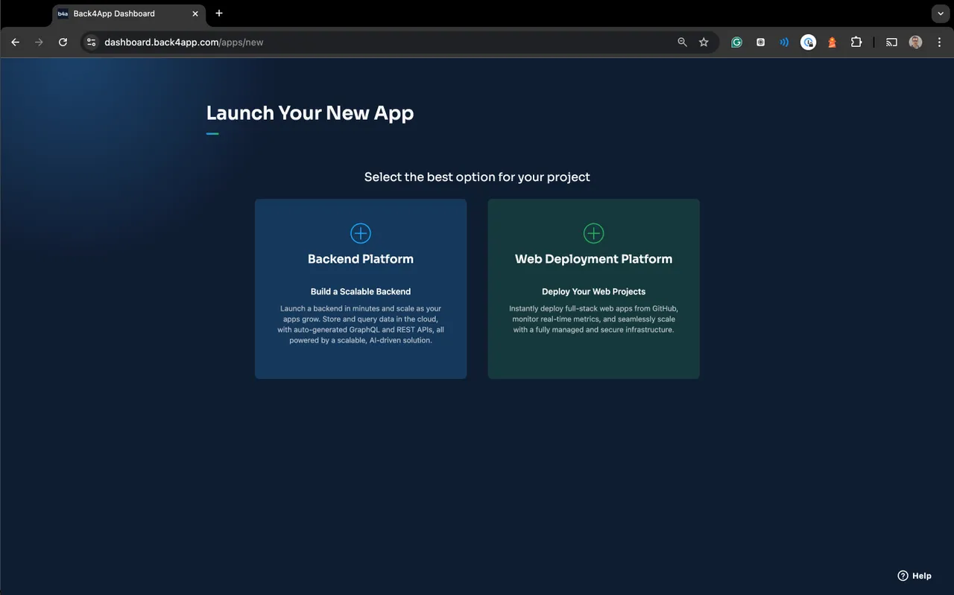Click the browser profile avatar

click(x=915, y=42)
